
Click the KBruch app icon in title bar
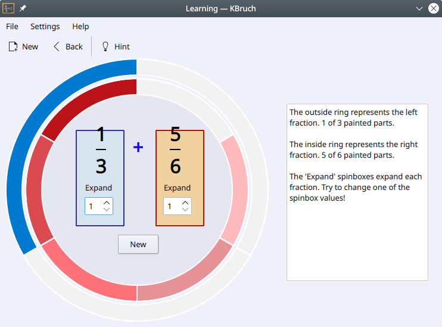point(8,8)
